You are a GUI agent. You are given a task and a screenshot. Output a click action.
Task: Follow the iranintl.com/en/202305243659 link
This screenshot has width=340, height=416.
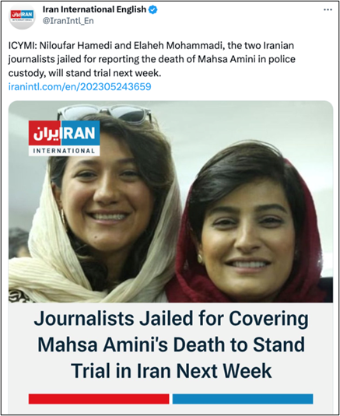click(79, 87)
